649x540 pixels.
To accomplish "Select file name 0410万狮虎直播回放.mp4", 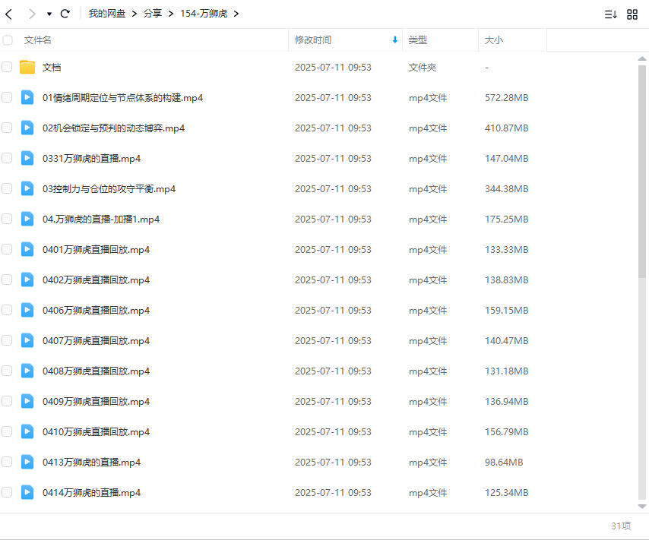I will pyautogui.click(x=96, y=431).
